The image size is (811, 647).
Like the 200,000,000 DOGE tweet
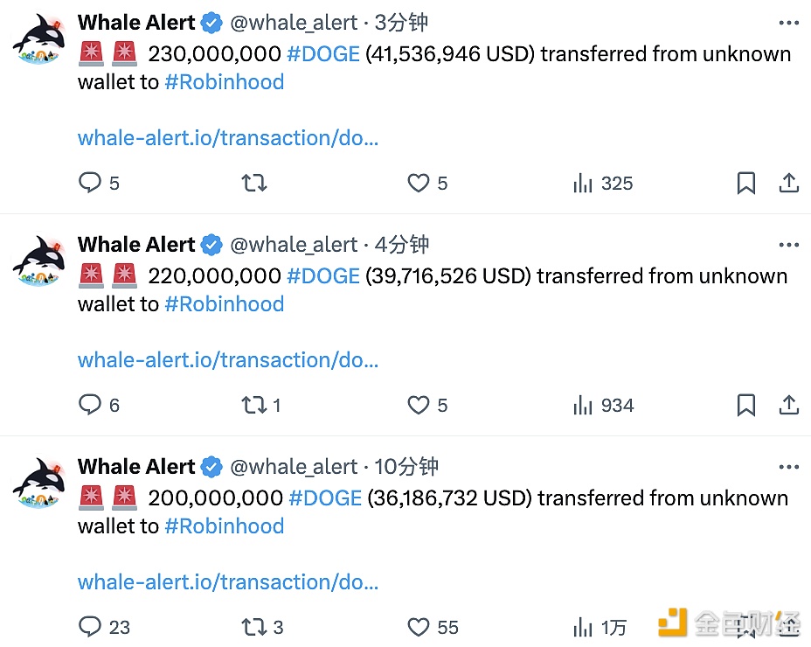(x=419, y=627)
